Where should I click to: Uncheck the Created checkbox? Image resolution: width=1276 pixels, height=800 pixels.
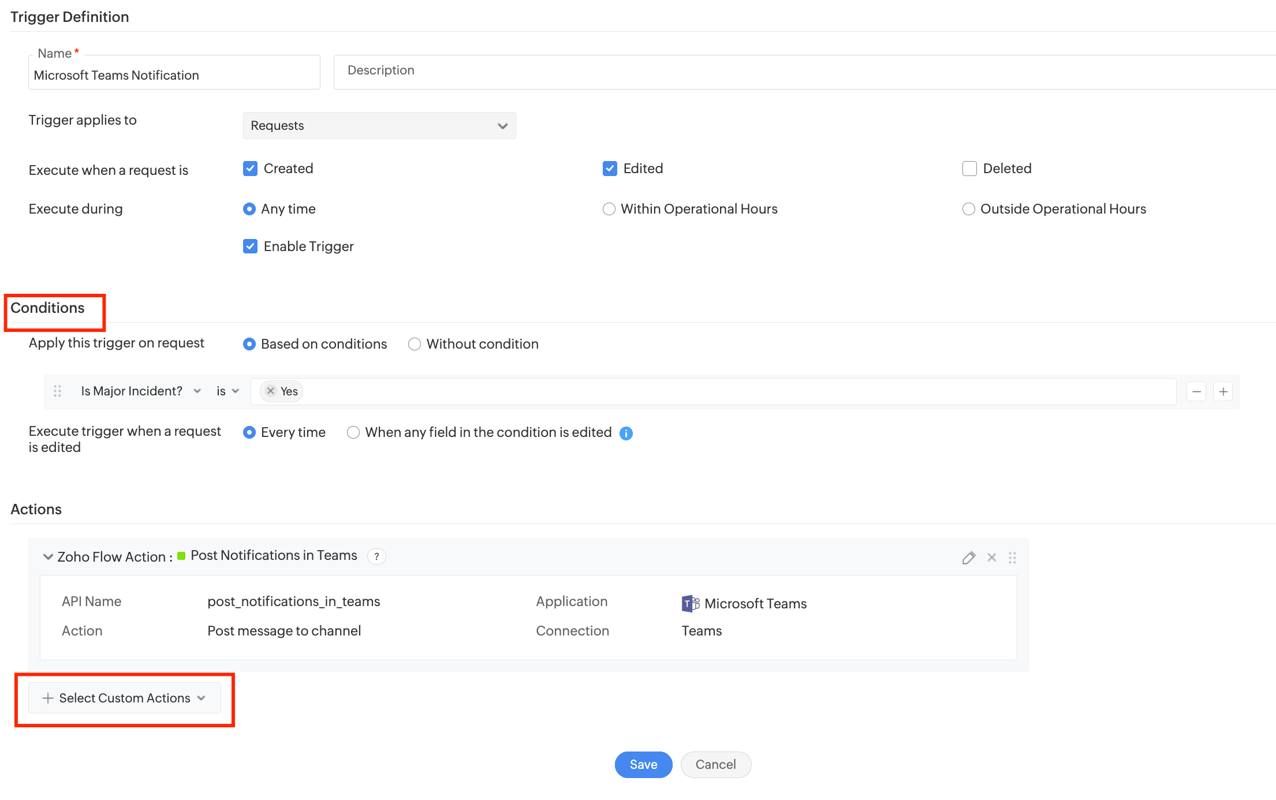250,169
